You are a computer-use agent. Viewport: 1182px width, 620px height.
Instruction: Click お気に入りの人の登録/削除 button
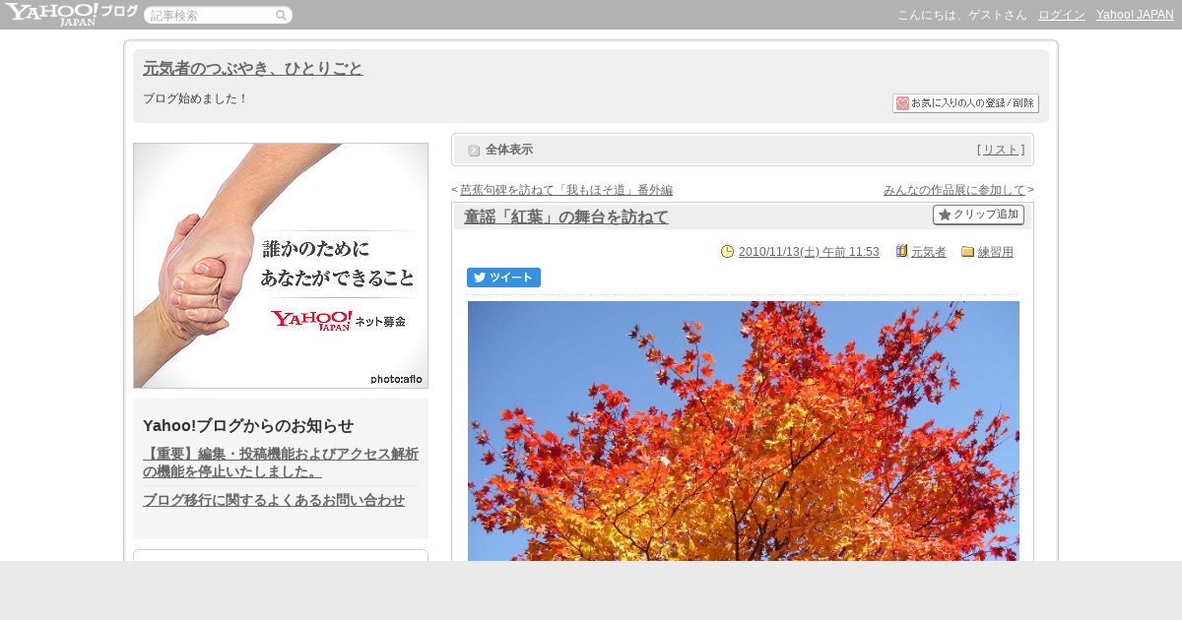[965, 103]
